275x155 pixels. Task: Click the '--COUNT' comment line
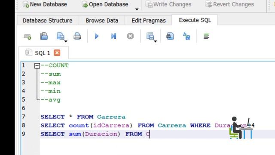(55, 65)
